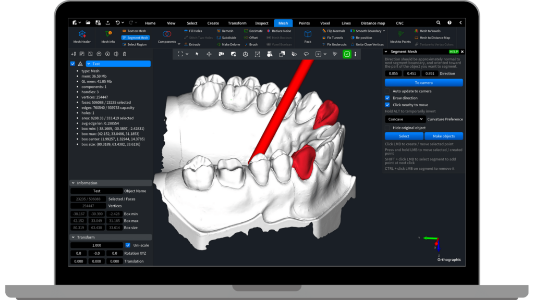The height and width of the screenshot is (300, 534).
Task: Switch to the Inspect tab
Action: pyautogui.click(x=262, y=23)
